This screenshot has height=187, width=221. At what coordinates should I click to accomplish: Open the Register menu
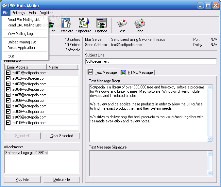[x=46, y=13]
